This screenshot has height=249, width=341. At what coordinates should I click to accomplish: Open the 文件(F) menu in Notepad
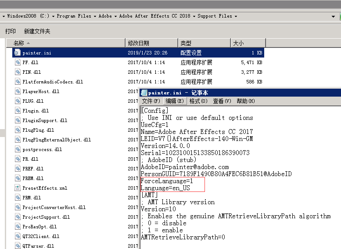(151, 101)
